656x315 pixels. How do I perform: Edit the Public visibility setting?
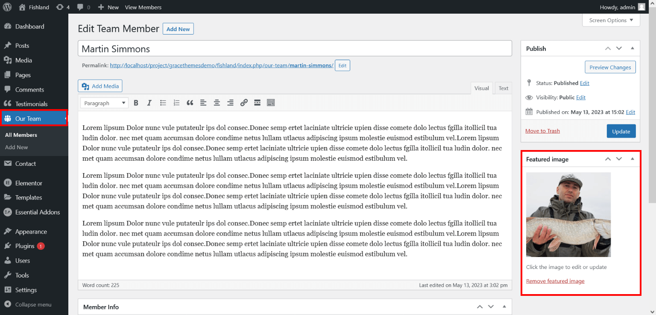coord(581,98)
